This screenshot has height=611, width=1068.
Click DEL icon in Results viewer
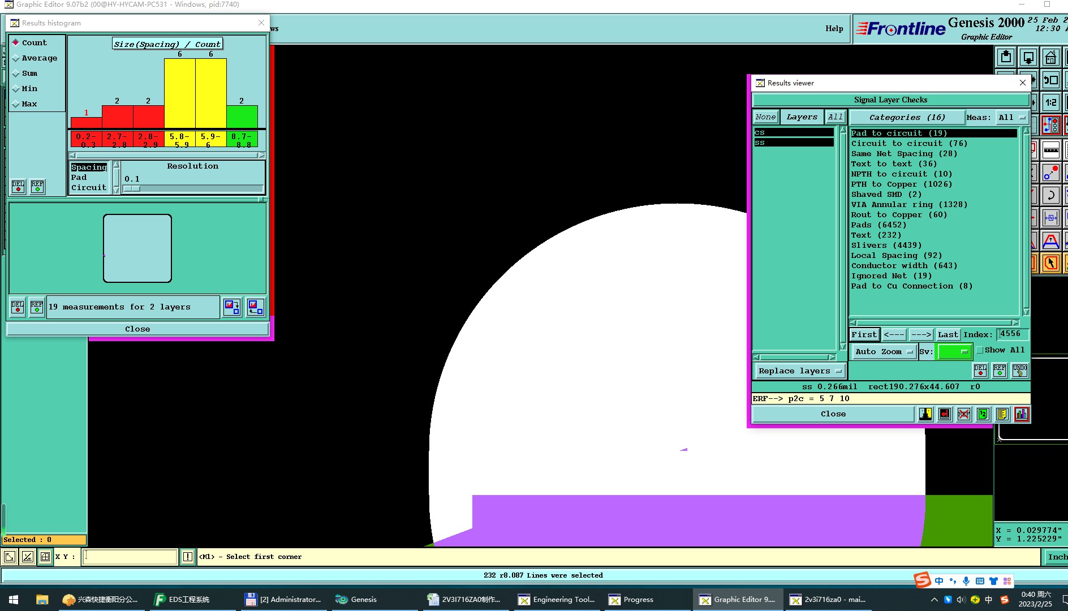(980, 371)
